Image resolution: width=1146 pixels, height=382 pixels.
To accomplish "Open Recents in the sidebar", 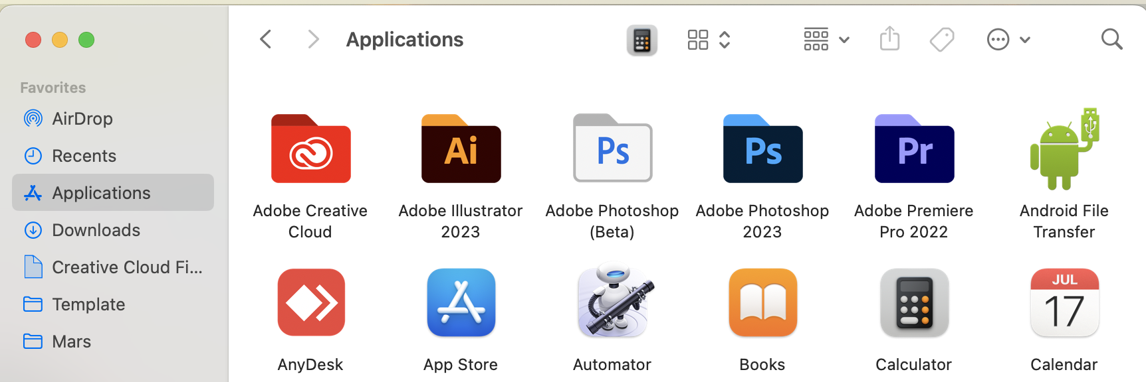I will [113, 156].
